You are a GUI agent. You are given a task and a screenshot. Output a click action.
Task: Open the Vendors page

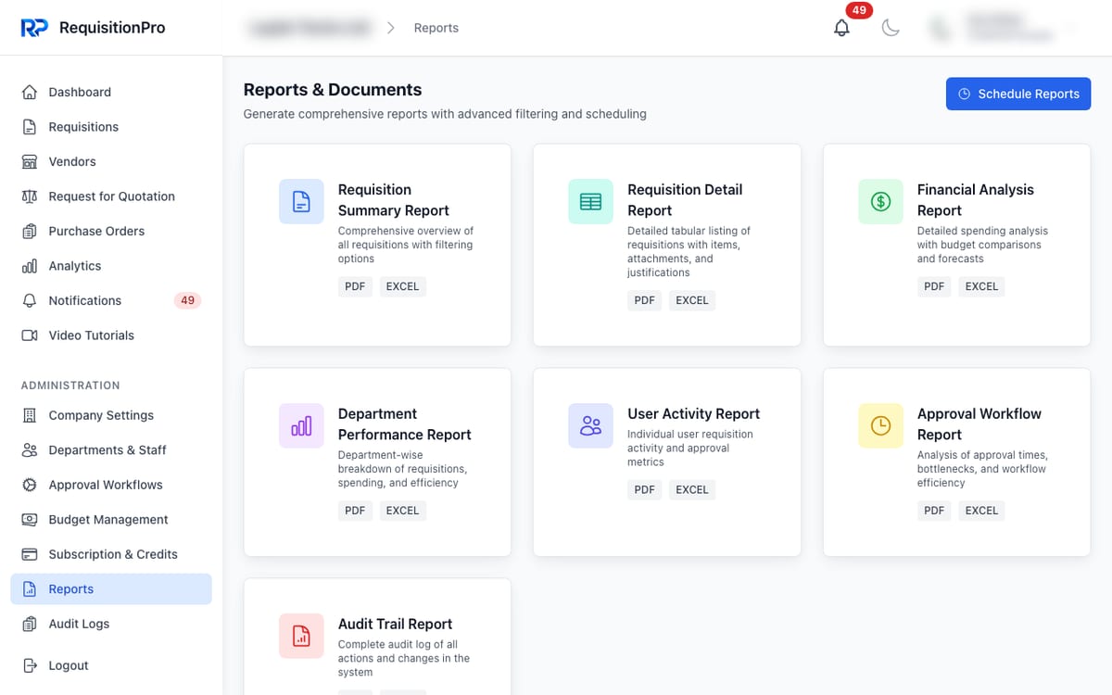(111, 161)
